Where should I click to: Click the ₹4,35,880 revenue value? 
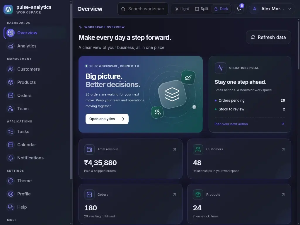click(x=100, y=163)
